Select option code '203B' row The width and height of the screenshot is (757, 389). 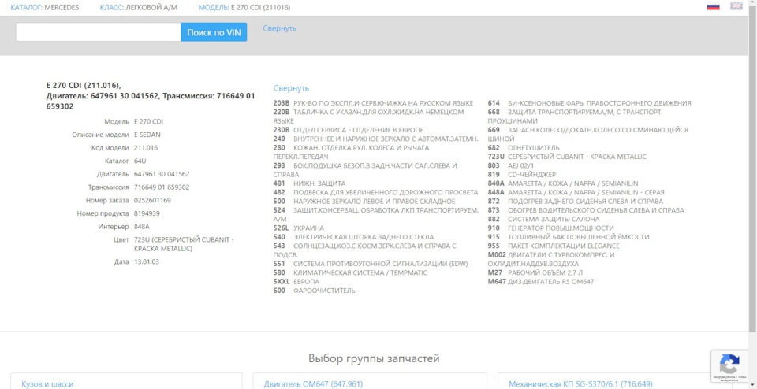click(373, 103)
